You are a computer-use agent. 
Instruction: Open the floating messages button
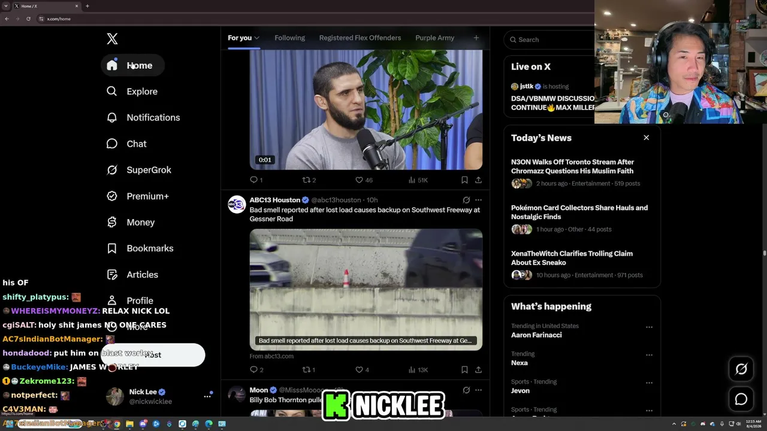(x=741, y=399)
